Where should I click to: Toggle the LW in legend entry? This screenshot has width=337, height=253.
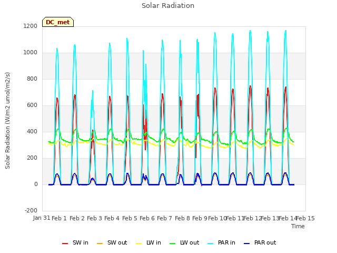pyautogui.click(x=148, y=242)
